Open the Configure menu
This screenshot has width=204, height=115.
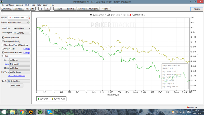coord(10,5)
